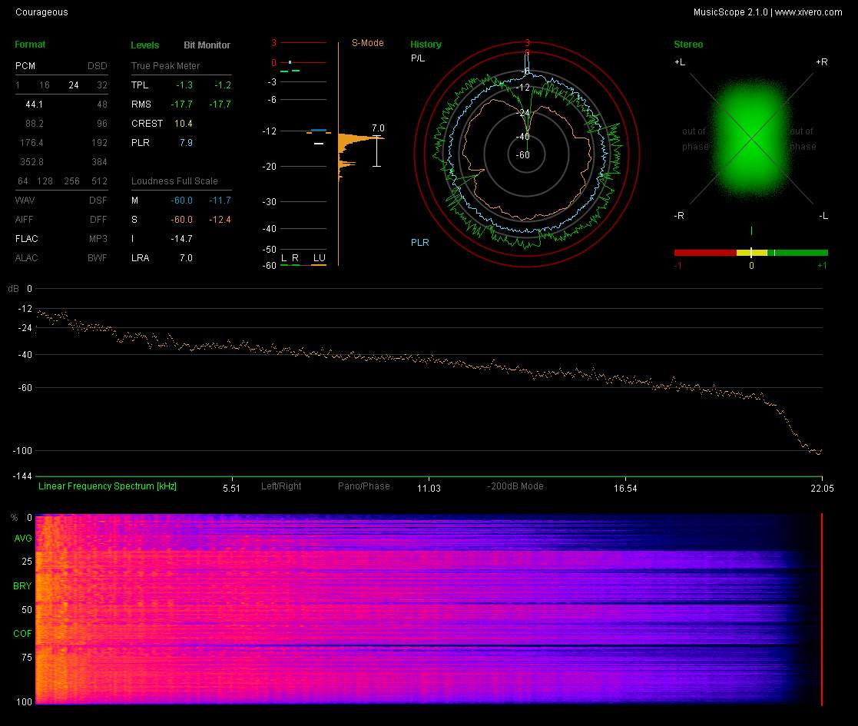The image size is (858, 726).
Task: Switch to the Bit Monitor view
Action: (207, 45)
